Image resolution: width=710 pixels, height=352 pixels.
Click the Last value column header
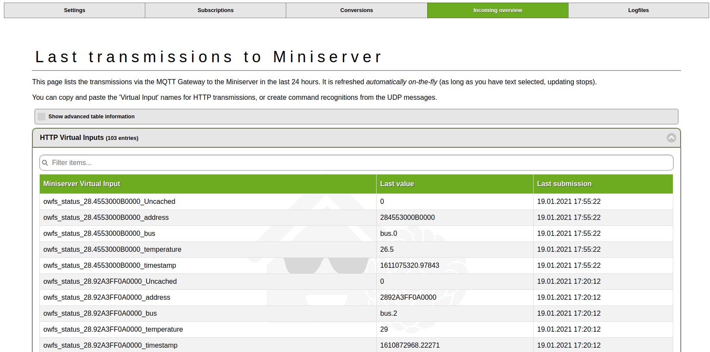point(454,184)
